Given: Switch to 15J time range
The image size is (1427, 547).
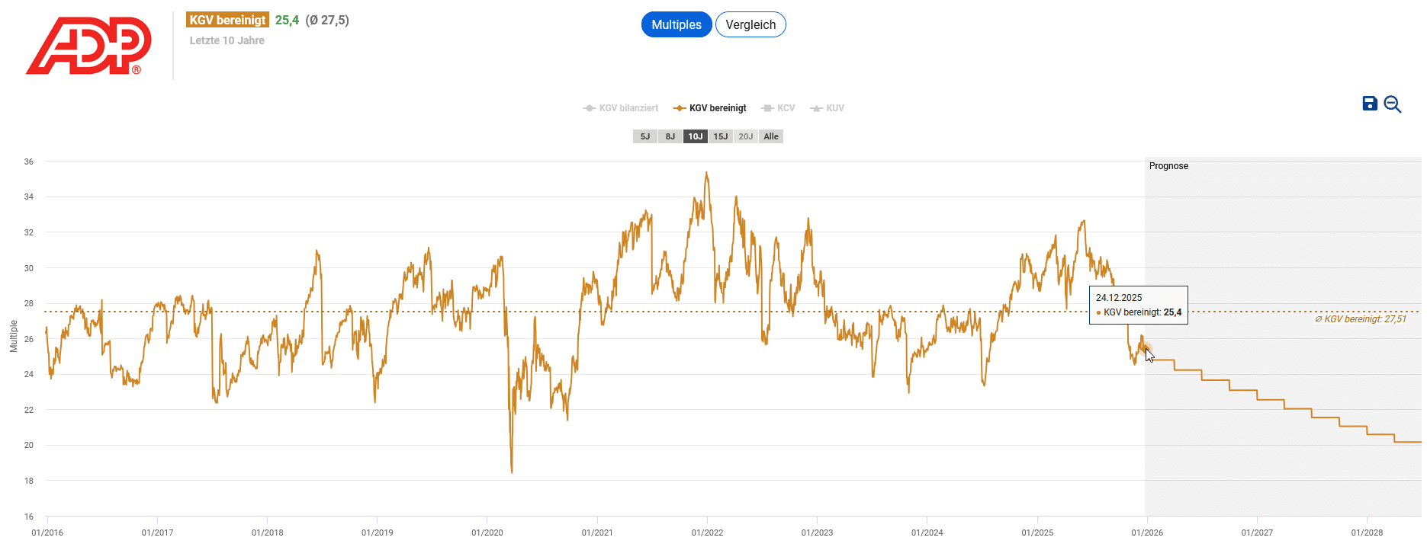Looking at the screenshot, I should (x=721, y=136).
